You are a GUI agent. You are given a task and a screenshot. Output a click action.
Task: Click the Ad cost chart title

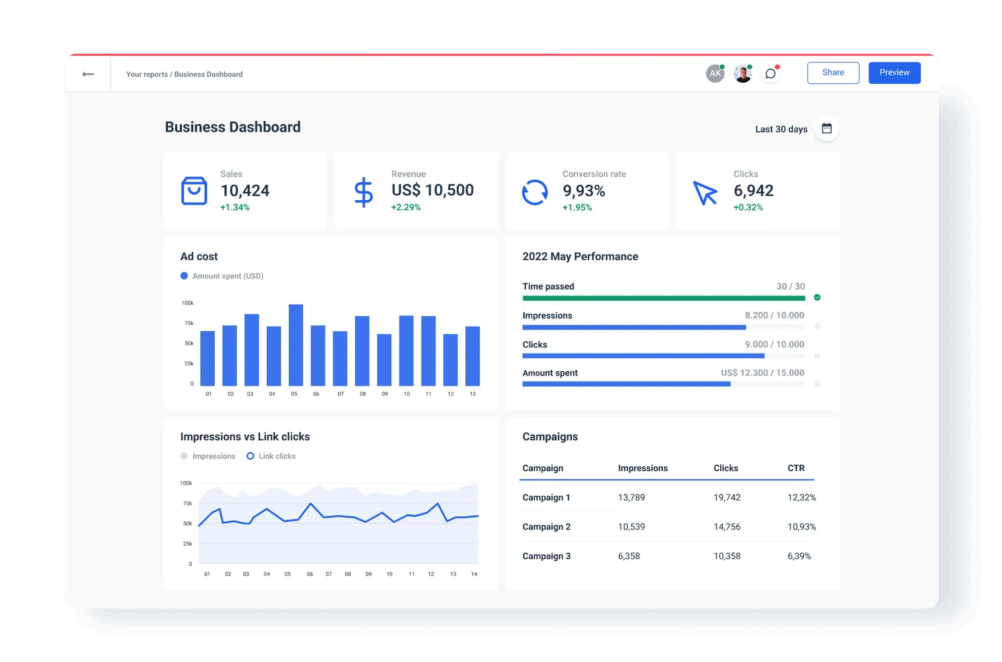tap(199, 257)
